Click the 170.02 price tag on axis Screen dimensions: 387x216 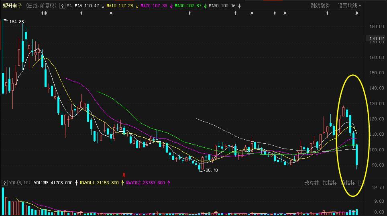tap(377, 39)
